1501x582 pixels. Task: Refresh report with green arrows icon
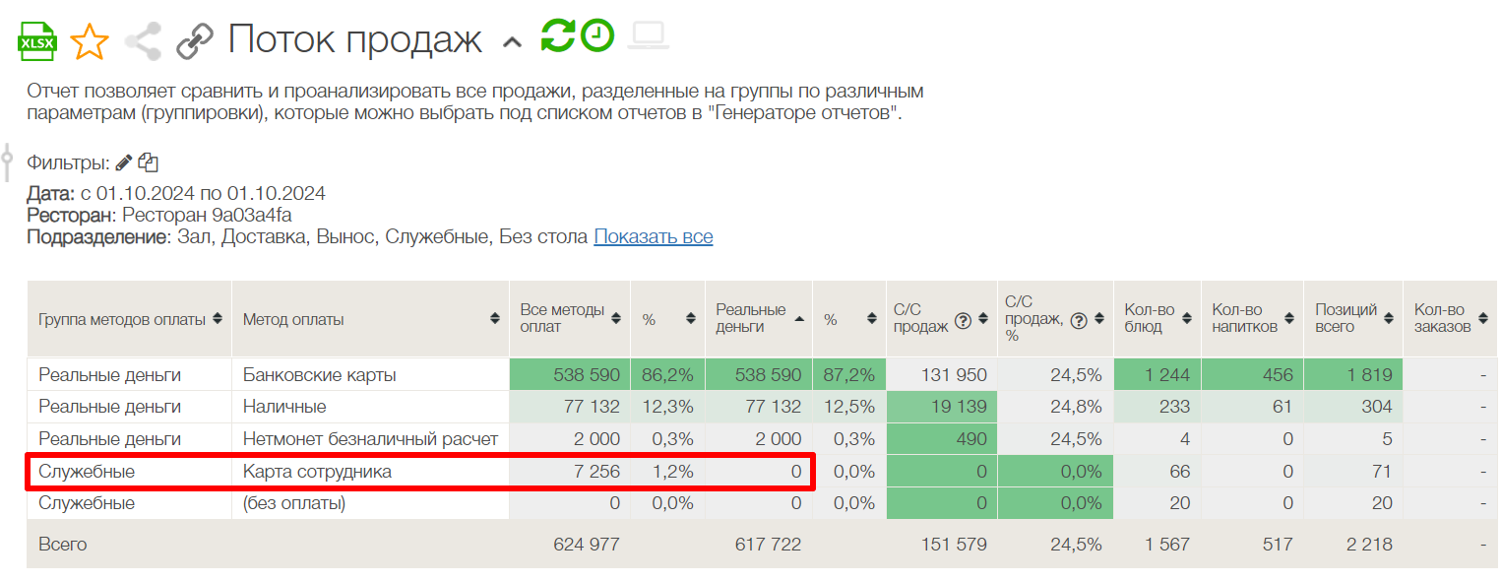pos(557,36)
